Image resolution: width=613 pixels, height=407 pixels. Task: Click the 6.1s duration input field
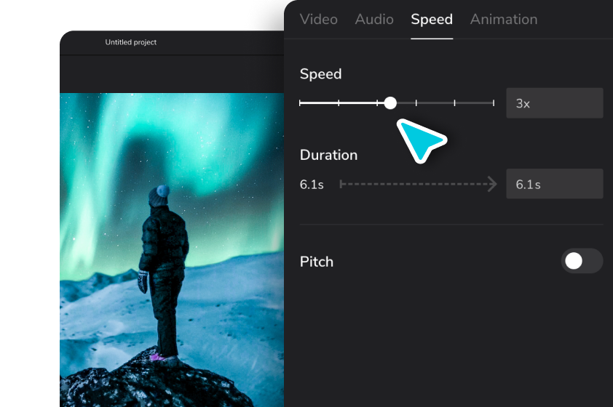554,184
